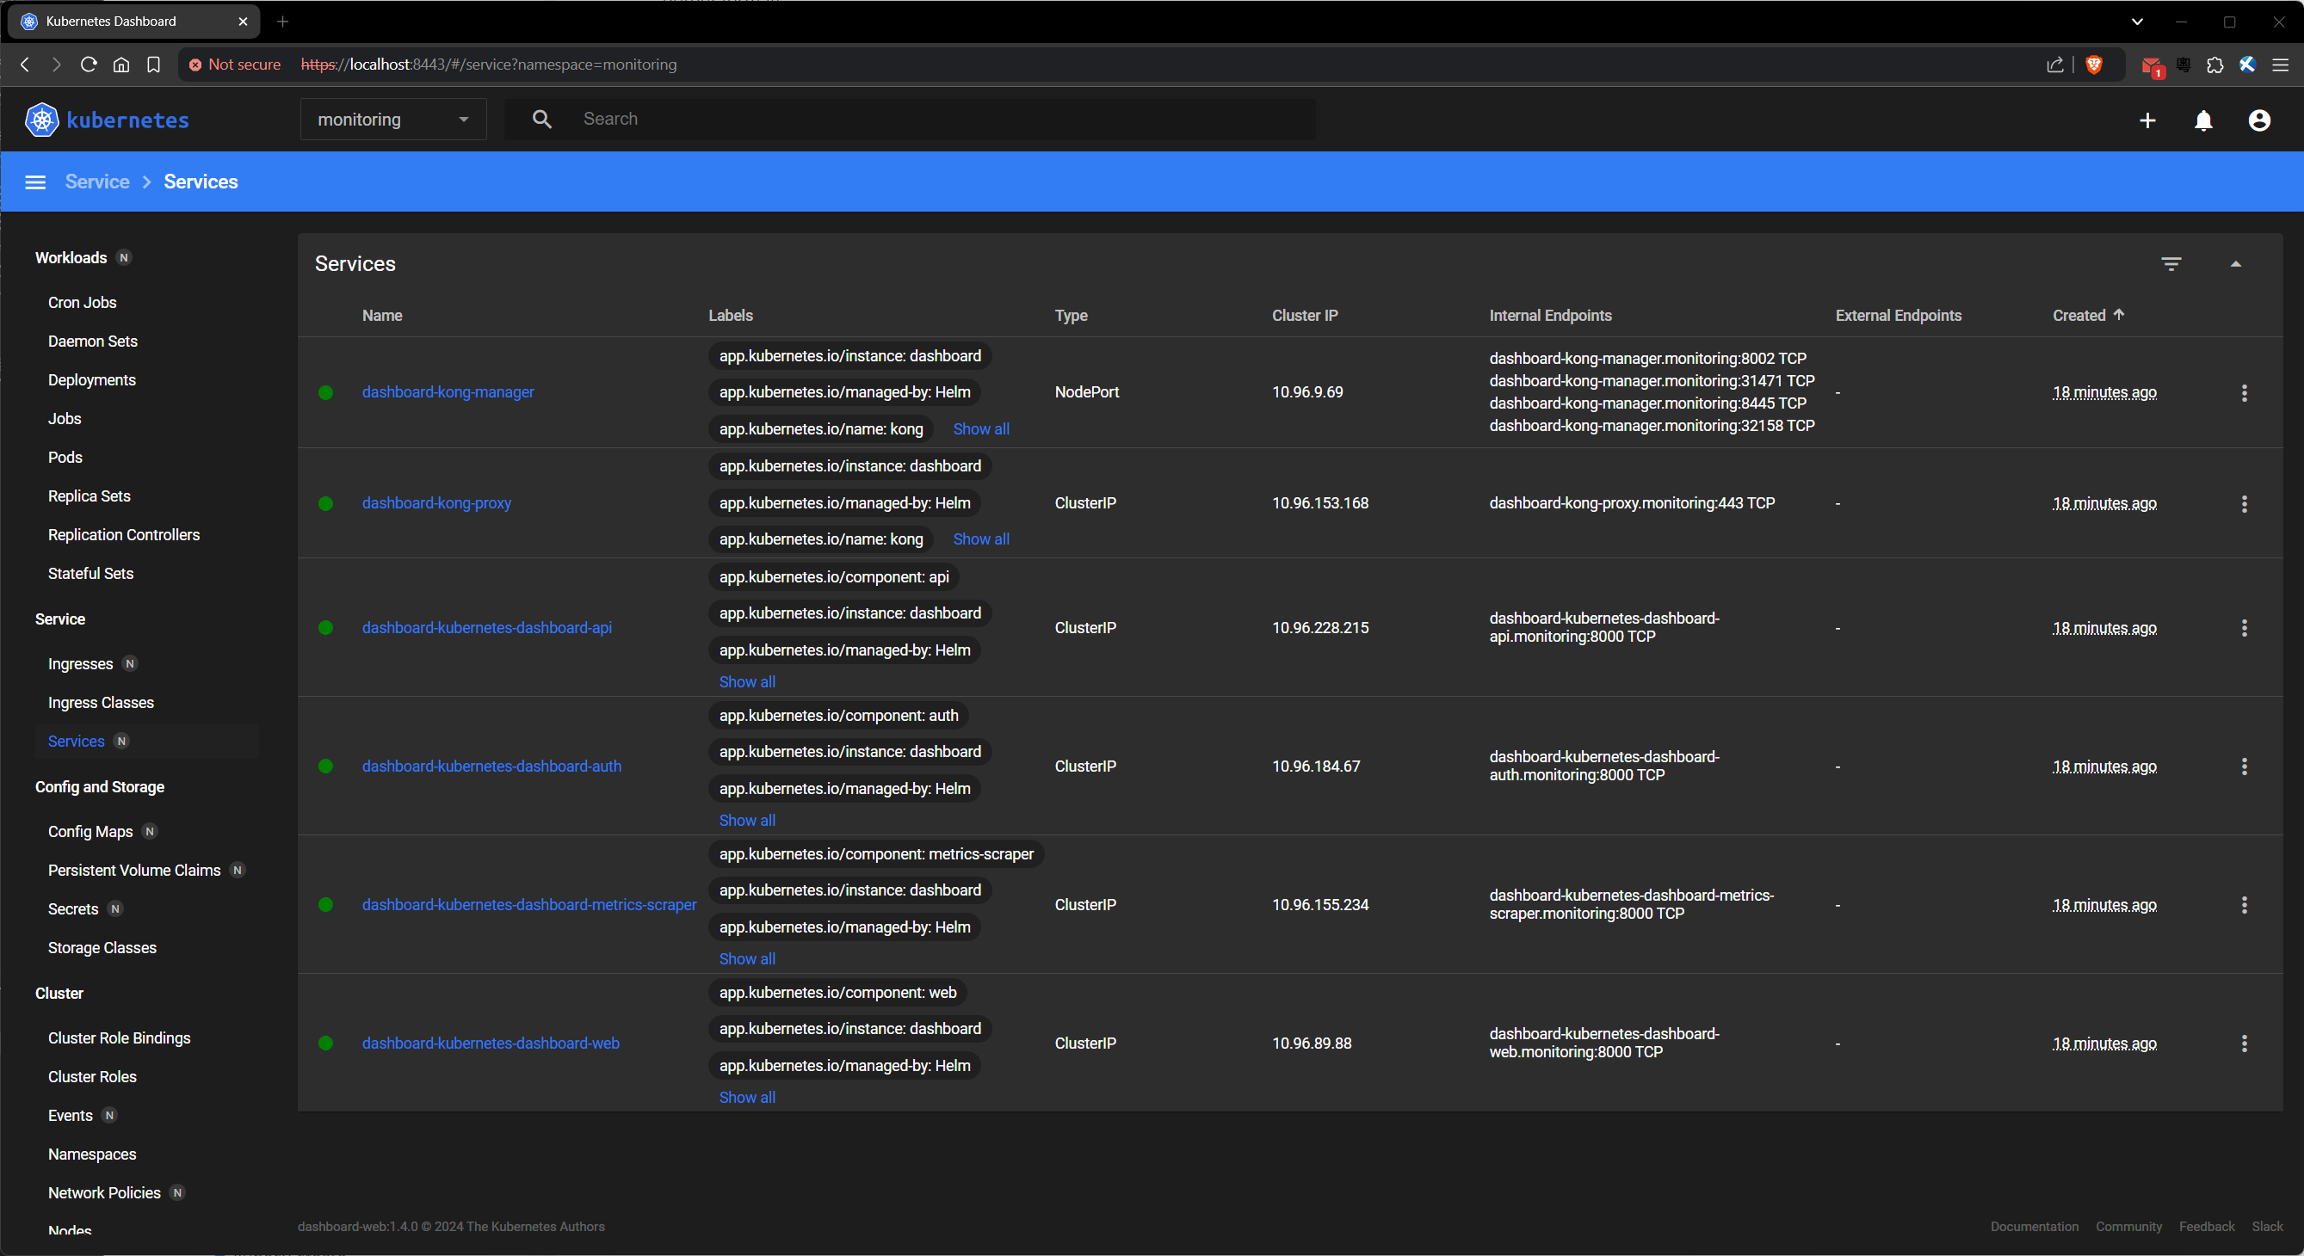Go to Stateful Sets
The height and width of the screenshot is (1256, 2304).
[x=90, y=574]
